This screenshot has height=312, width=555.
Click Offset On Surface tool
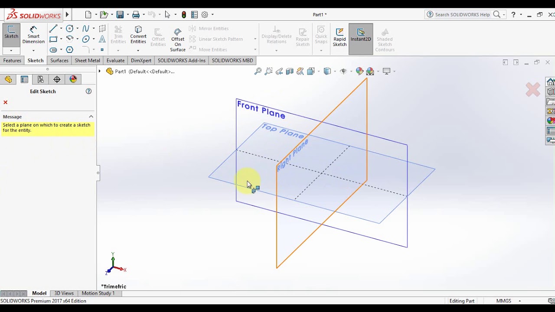point(178,40)
